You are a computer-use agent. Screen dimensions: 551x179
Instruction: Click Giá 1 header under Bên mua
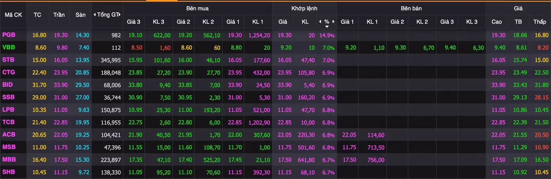pyautogui.click(x=233, y=22)
